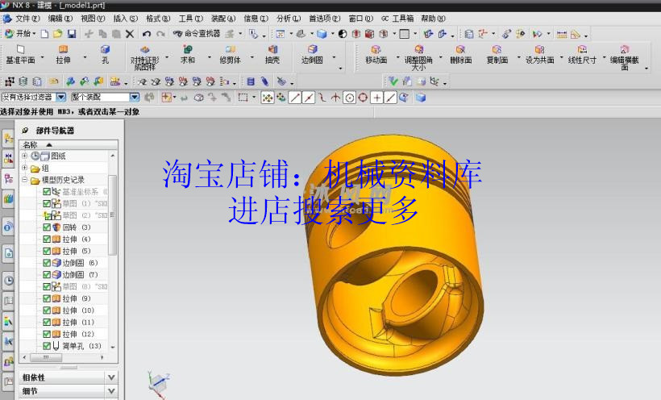Click the new file icon
Image resolution: width=661 pixels, height=400 pixels.
(44, 34)
